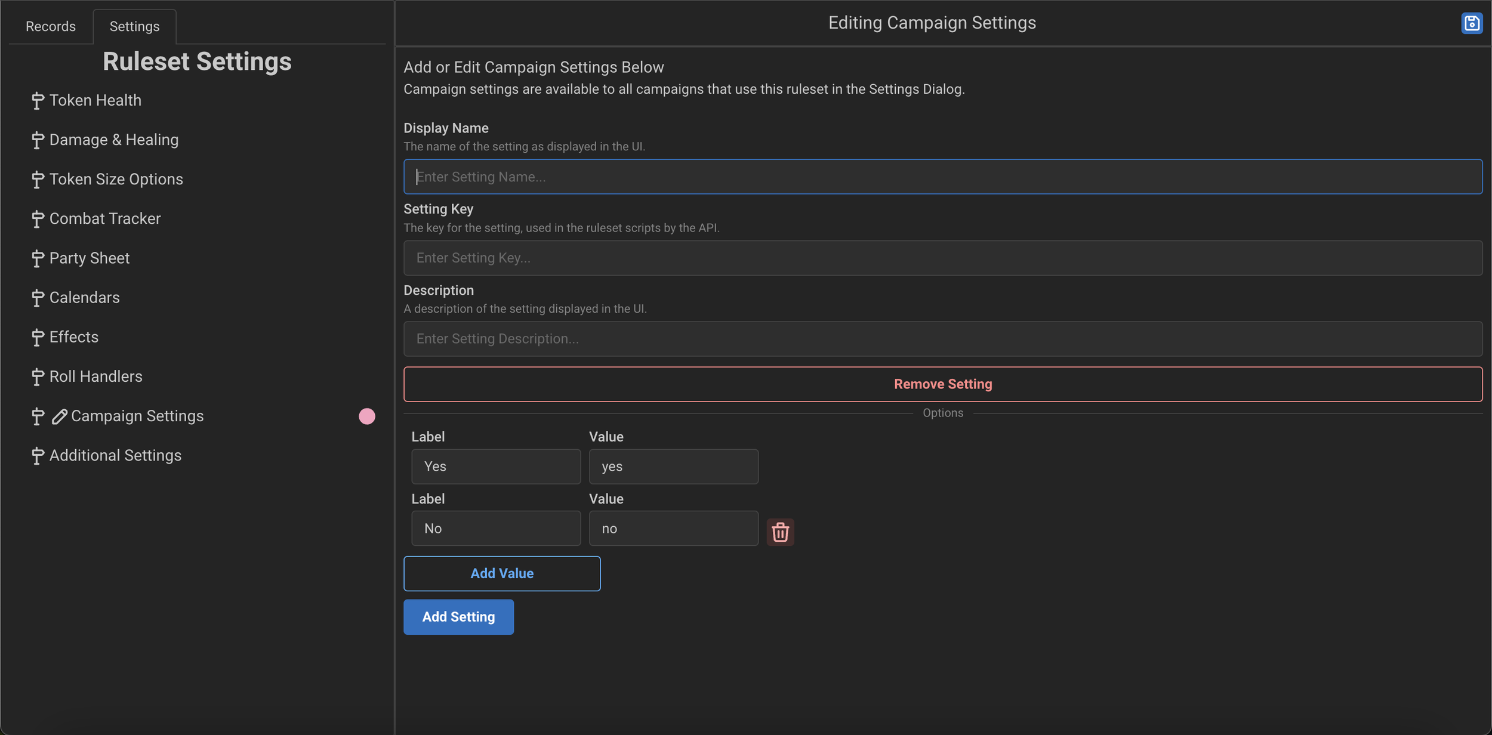Screen dimensions: 1492x735
Task: Click the signpost icon beside Party Sheet
Action: (37, 258)
